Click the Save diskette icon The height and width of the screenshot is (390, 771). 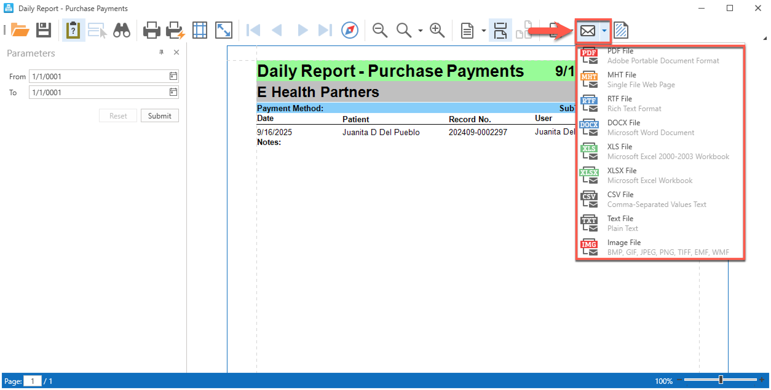[x=44, y=30]
